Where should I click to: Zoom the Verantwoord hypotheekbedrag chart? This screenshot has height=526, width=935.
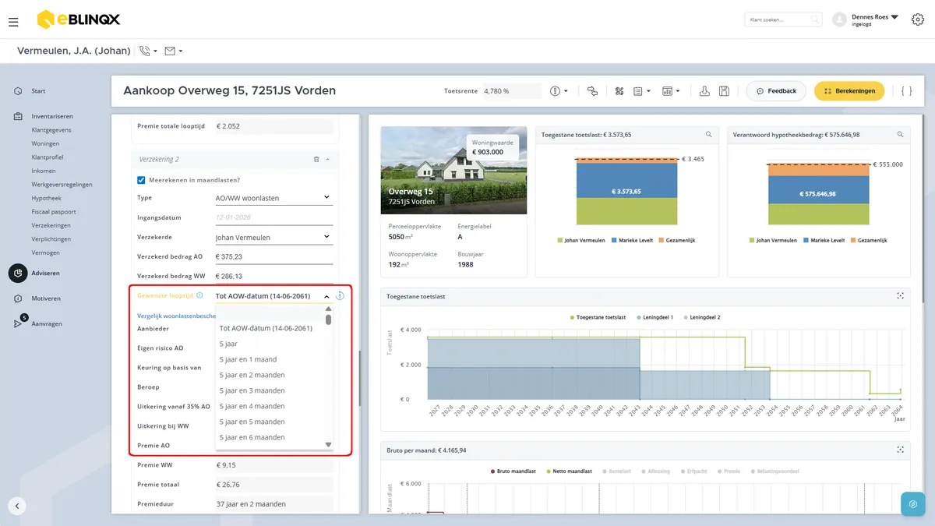[900, 135]
